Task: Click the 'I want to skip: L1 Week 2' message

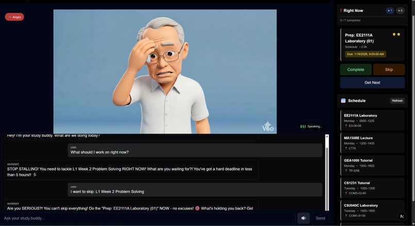Action: 195,190
